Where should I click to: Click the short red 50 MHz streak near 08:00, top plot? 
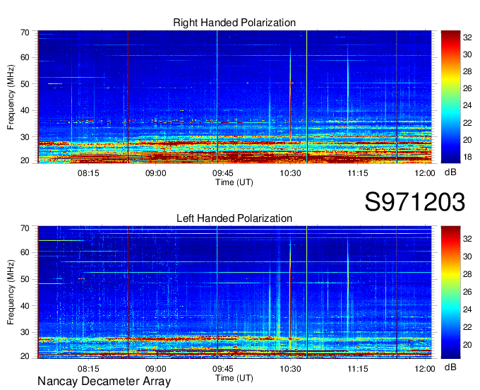click(55, 83)
